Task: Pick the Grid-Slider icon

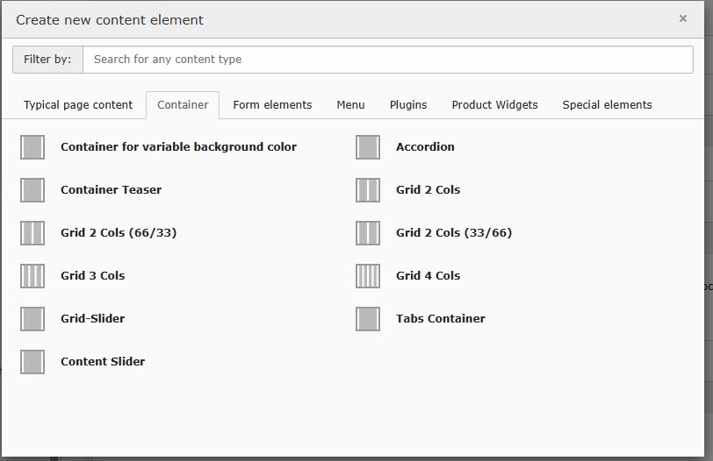Action: coord(32,319)
